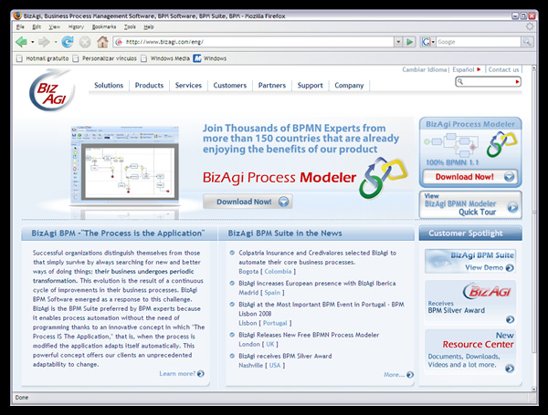Screen dimensions: 548x415
Task: Open the Bookmarks menu
Action: point(104,27)
